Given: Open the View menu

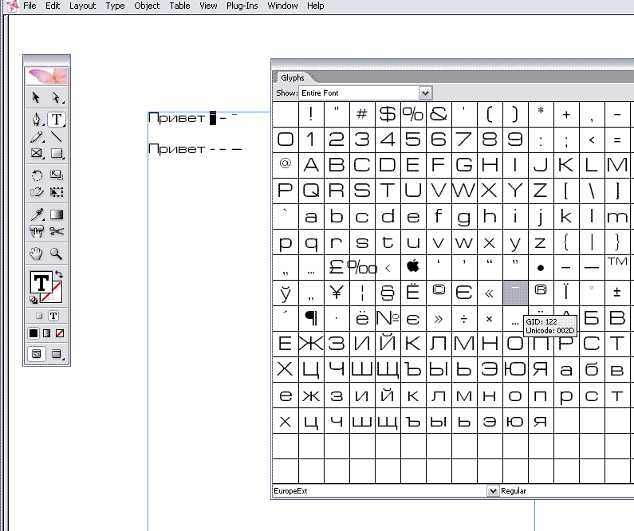Looking at the screenshot, I should 208,6.
